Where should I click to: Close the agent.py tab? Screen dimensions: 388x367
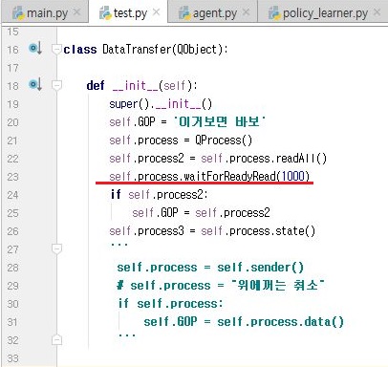[246, 12]
